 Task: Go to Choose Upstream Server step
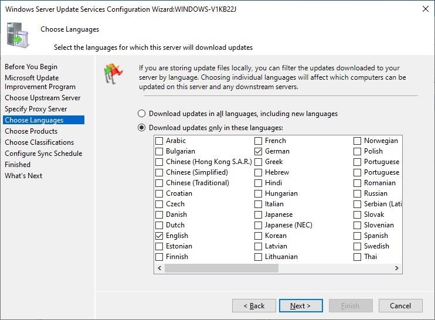(42, 98)
